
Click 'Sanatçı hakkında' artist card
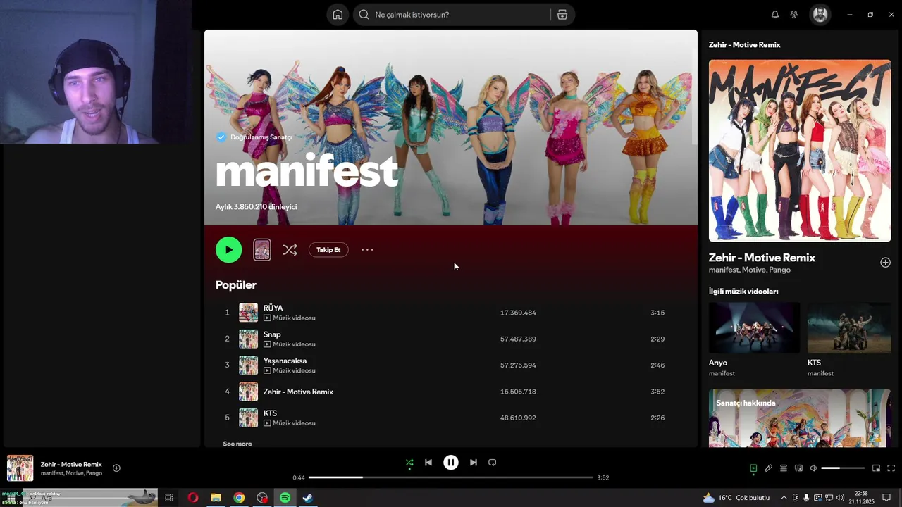pos(800,418)
